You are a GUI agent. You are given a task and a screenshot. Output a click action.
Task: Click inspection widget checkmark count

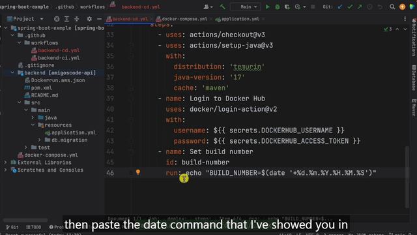pyautogui.click(x=388, y=29)
